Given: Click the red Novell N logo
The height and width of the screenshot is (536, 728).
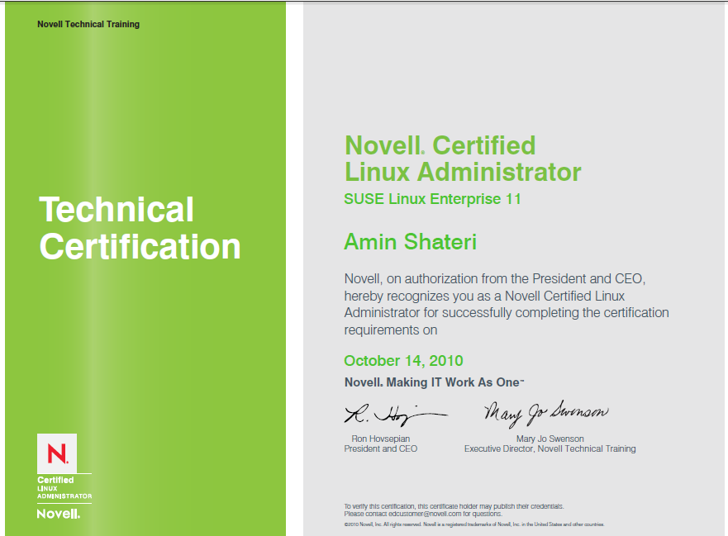Looking at the screenshot, I should click(57, 453).
